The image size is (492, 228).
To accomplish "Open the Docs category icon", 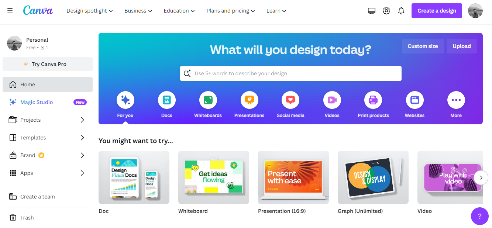I will [167, 100].
